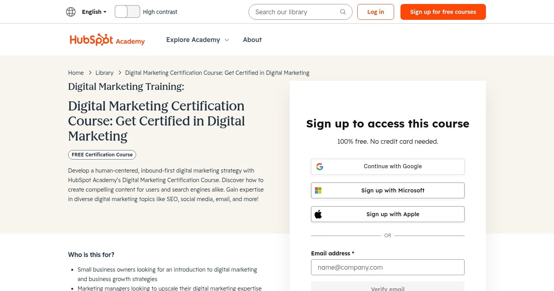Click the Apple logo icon
This screenshot has height=291, width=554.
click(x=318, y=214)
